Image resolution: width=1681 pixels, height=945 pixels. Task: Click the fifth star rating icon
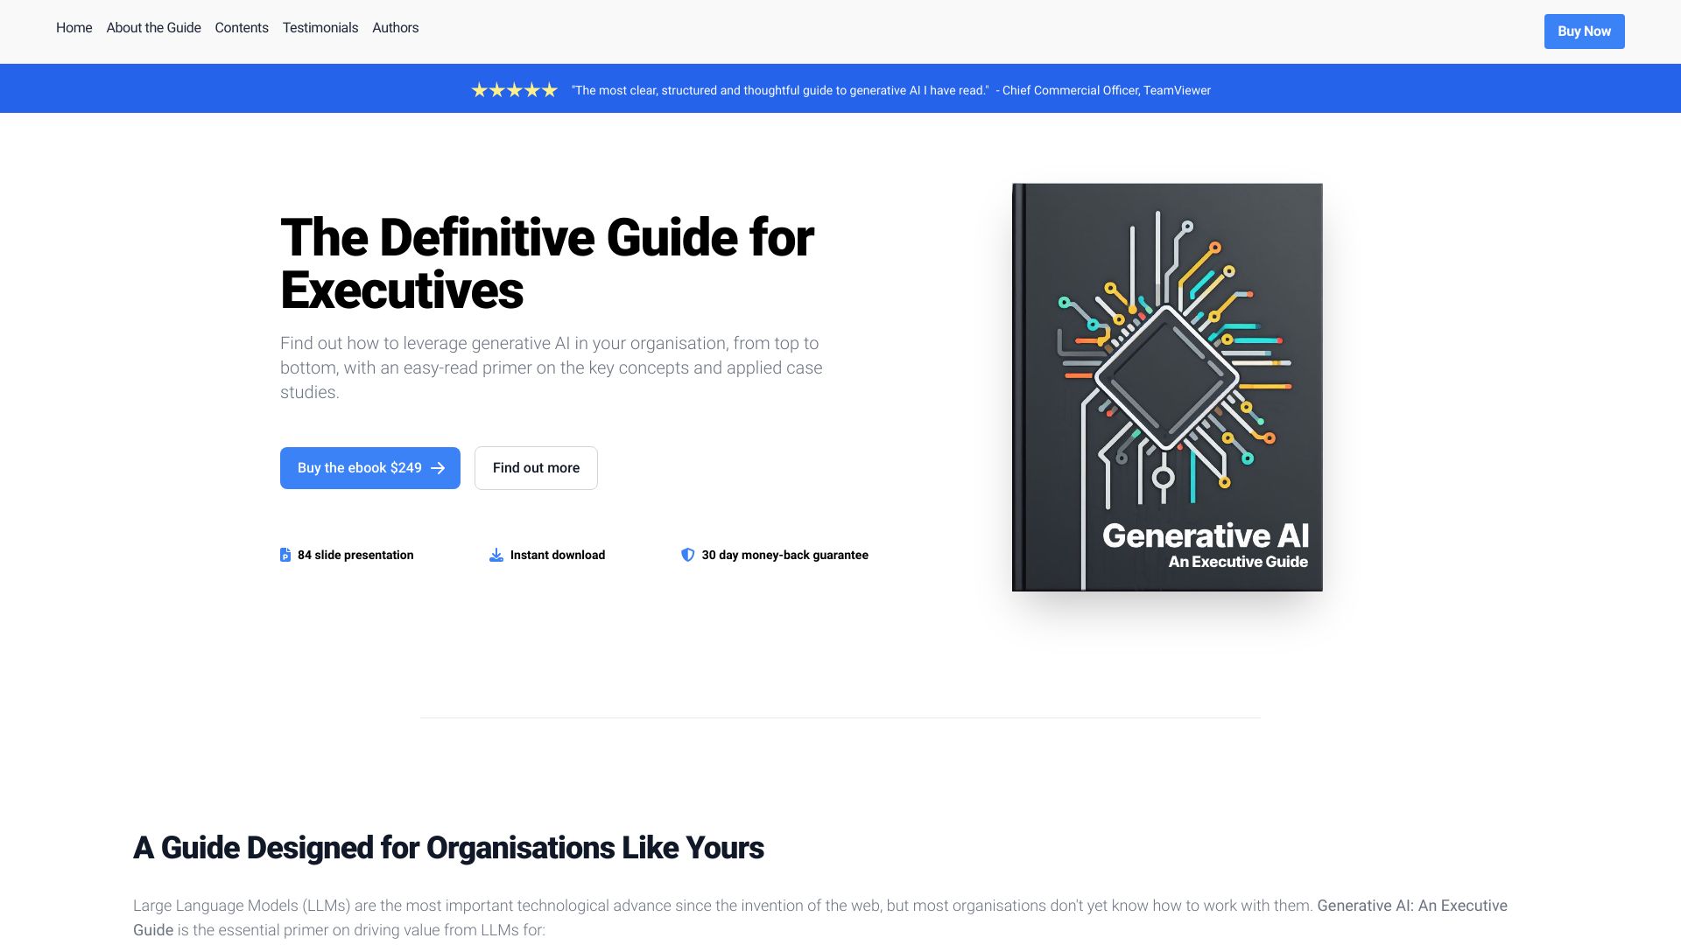click(x=548, y=90)
